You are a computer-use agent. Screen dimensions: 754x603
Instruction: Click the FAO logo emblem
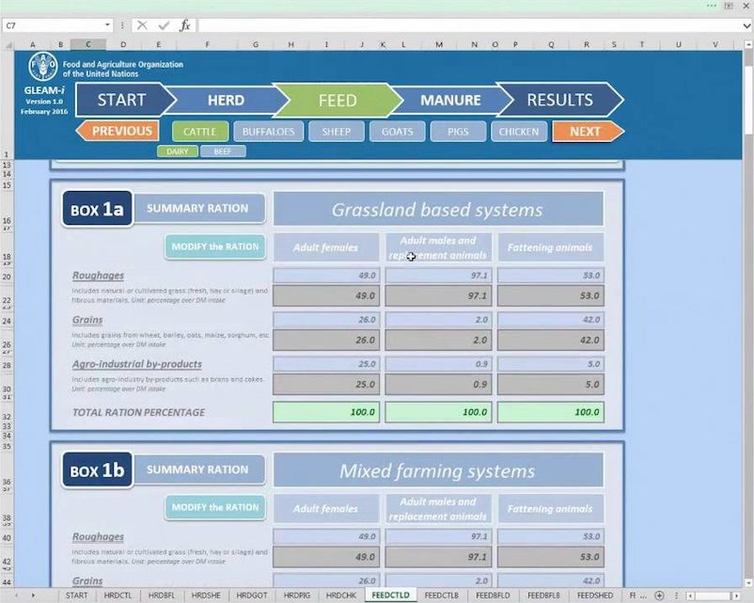pos(43,67)
